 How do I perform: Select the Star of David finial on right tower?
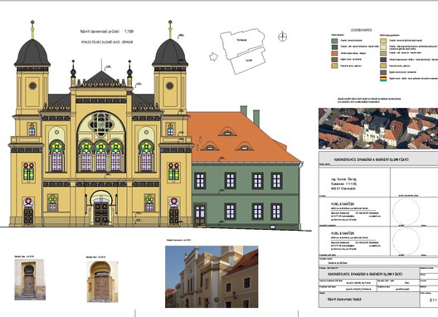[x=170, y=22]
